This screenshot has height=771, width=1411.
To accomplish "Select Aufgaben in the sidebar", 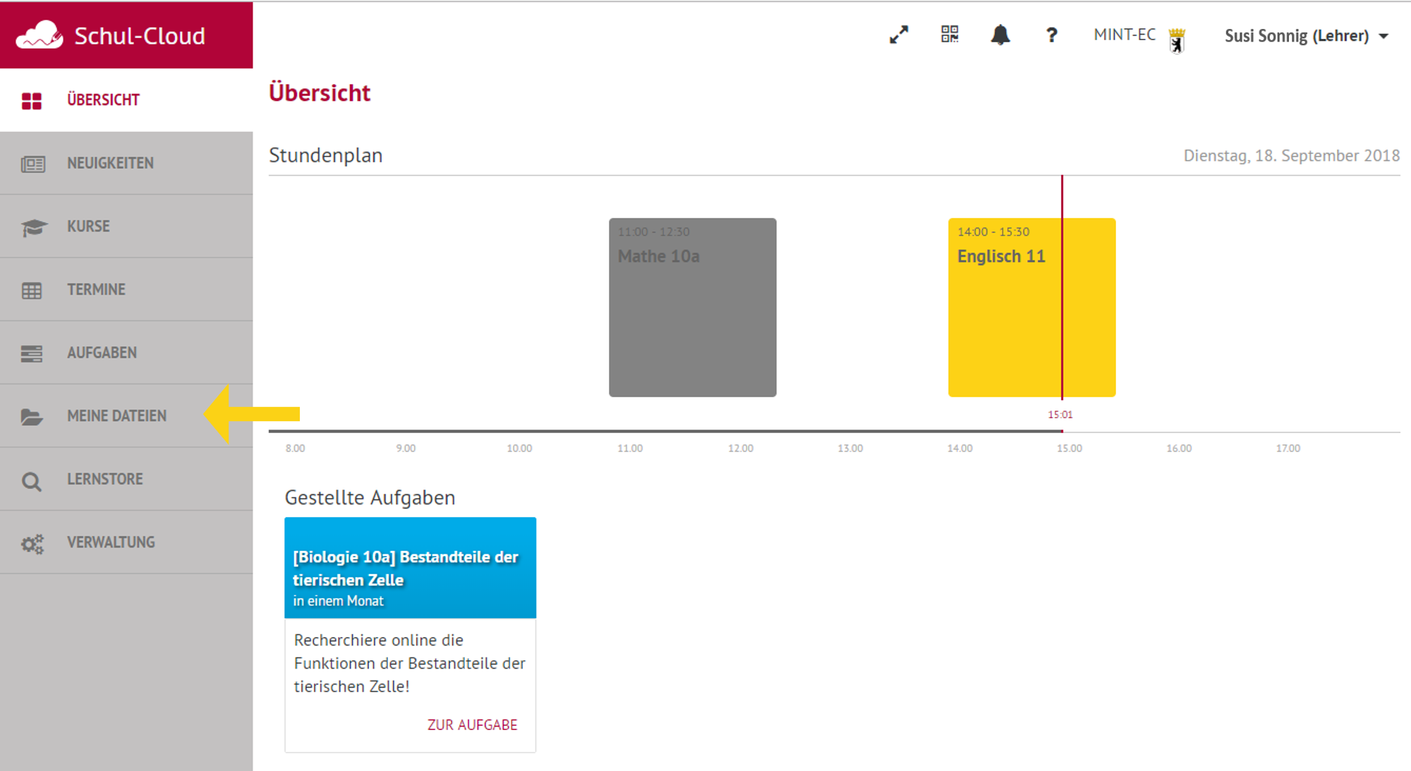I will pos(126,353).
